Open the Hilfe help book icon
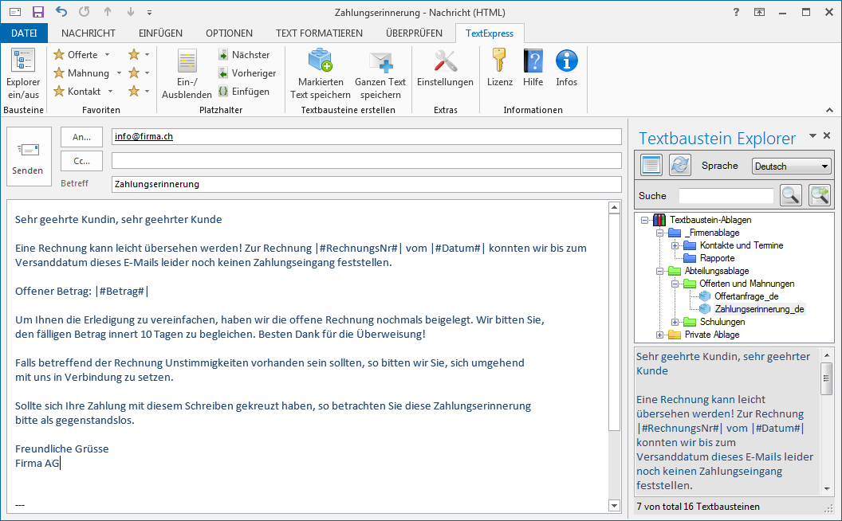 click(533, 61)
